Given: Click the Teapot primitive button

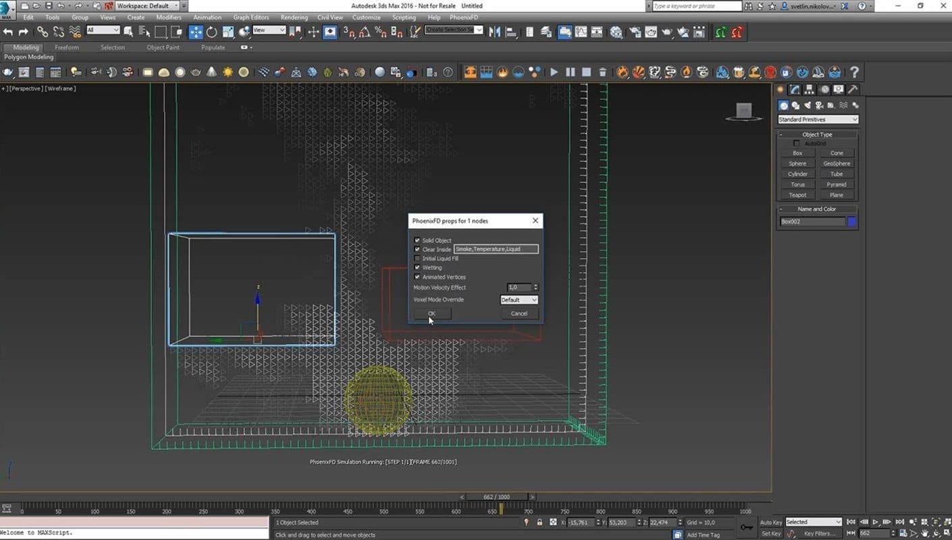Looking at the screenshot, I should tap(797, 195).
